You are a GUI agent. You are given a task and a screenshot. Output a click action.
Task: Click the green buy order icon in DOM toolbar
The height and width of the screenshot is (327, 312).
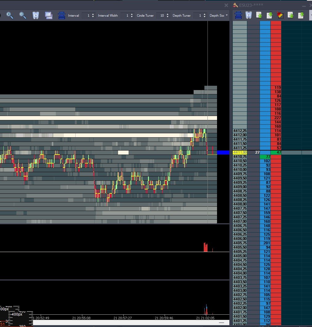259,15
